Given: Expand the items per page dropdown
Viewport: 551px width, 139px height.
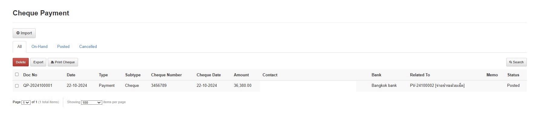Looking at the screenshot, I should tap(91, 103).
